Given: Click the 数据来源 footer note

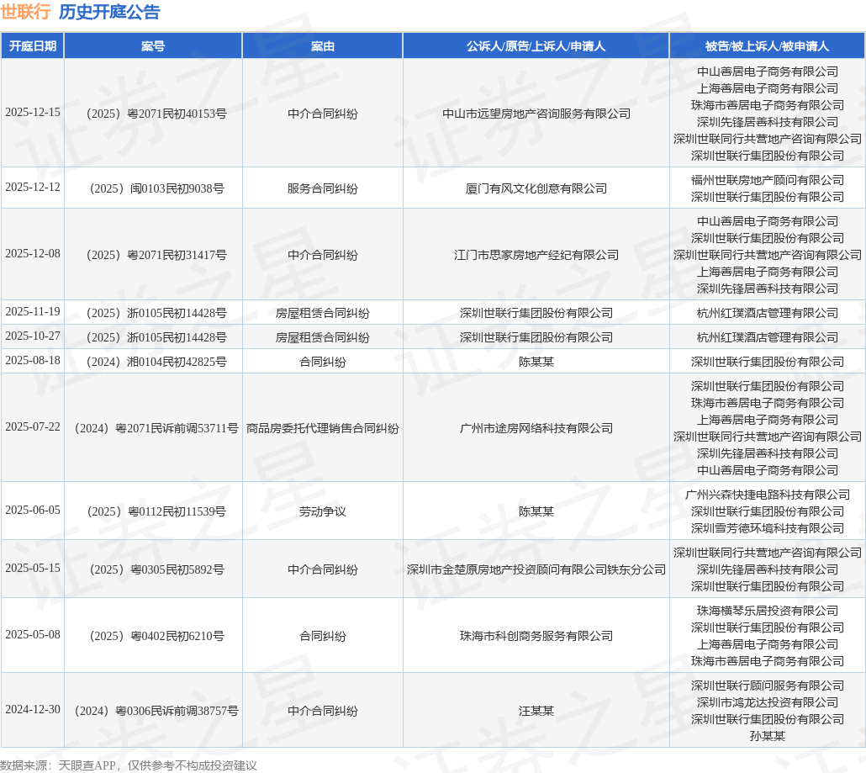Looking at the screenshot, I should (129, 765).
